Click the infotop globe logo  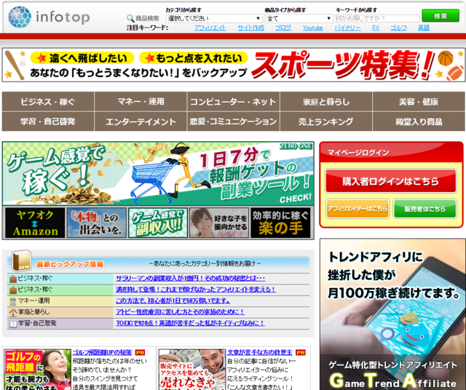point(20,17)
